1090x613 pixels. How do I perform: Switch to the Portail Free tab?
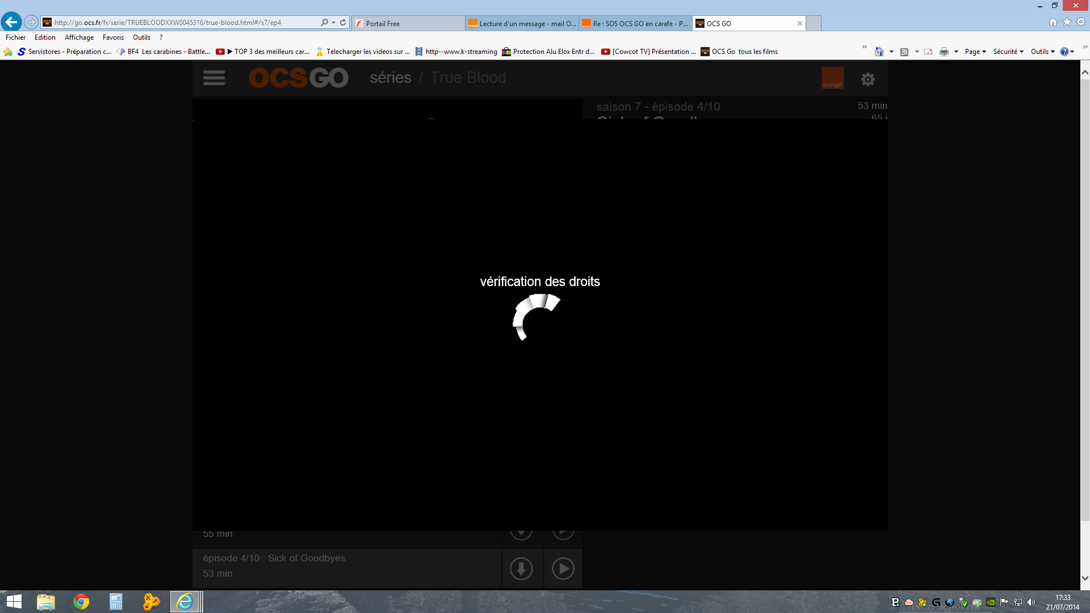(408, 23)
